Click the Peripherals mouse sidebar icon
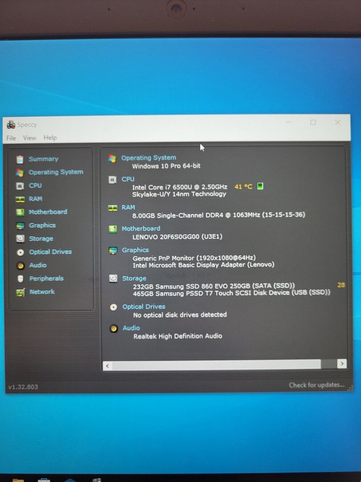This screenshot has height=482, width=361. click(21, 279)
